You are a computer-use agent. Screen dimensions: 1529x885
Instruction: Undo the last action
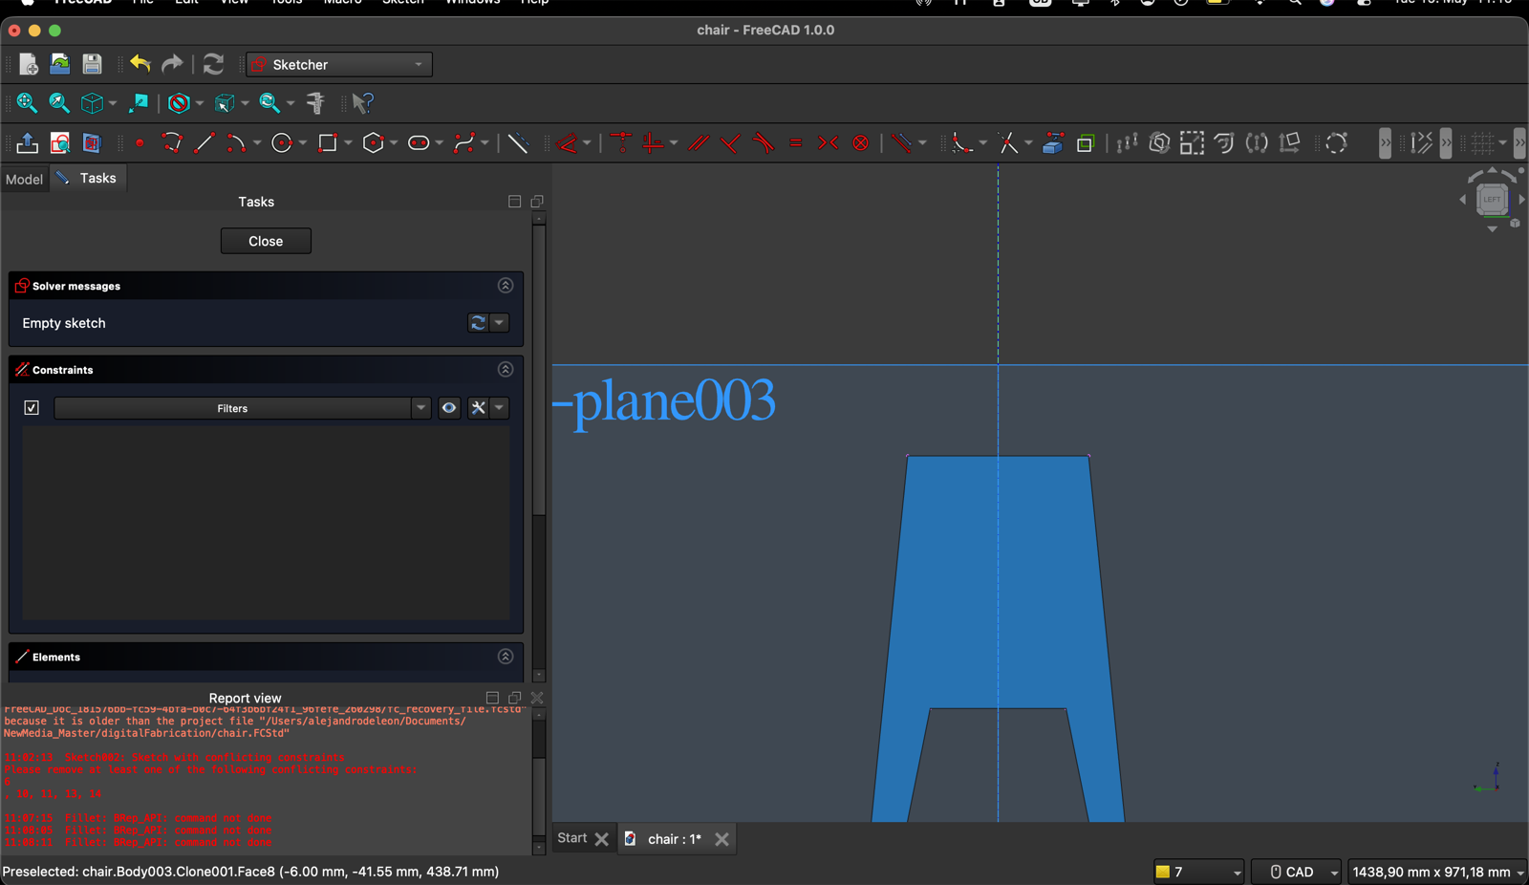(140, 64)
